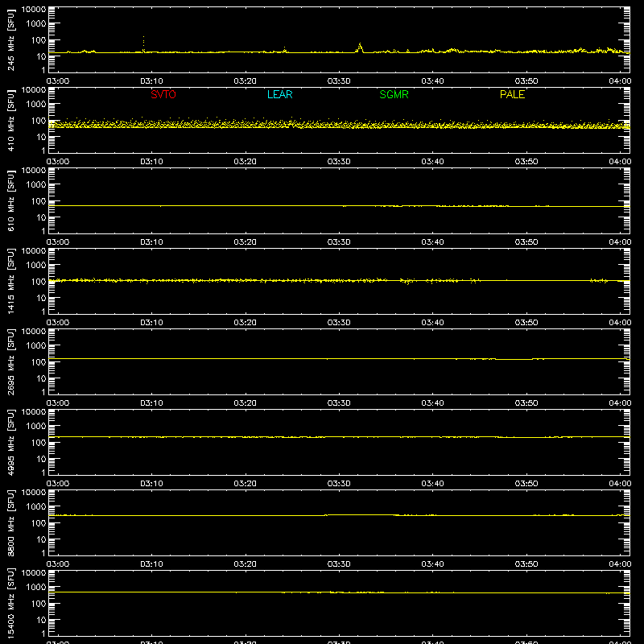This screenshot has height=644, width=644.
Task: Select the 15400 MHz [SFU] axis title
Action: click(11, 603)
